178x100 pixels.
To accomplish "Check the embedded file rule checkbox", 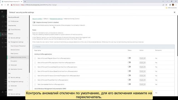I will 35,84.
